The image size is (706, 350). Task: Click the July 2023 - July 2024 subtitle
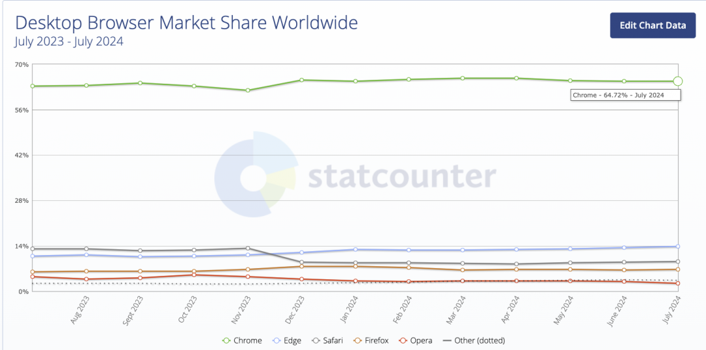click(x=69, y=42)
